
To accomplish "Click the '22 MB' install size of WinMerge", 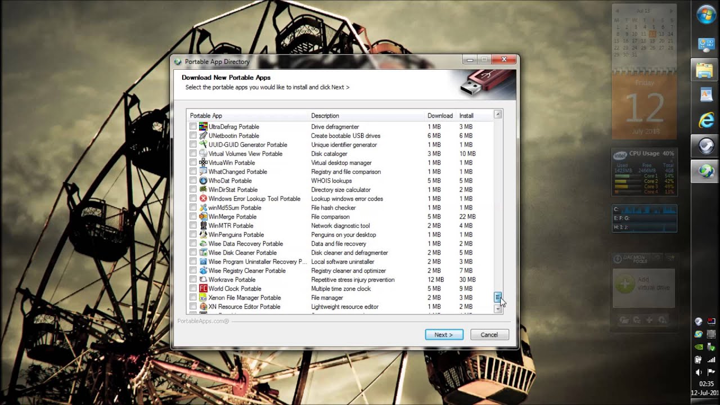I will (x=467, y=217).
